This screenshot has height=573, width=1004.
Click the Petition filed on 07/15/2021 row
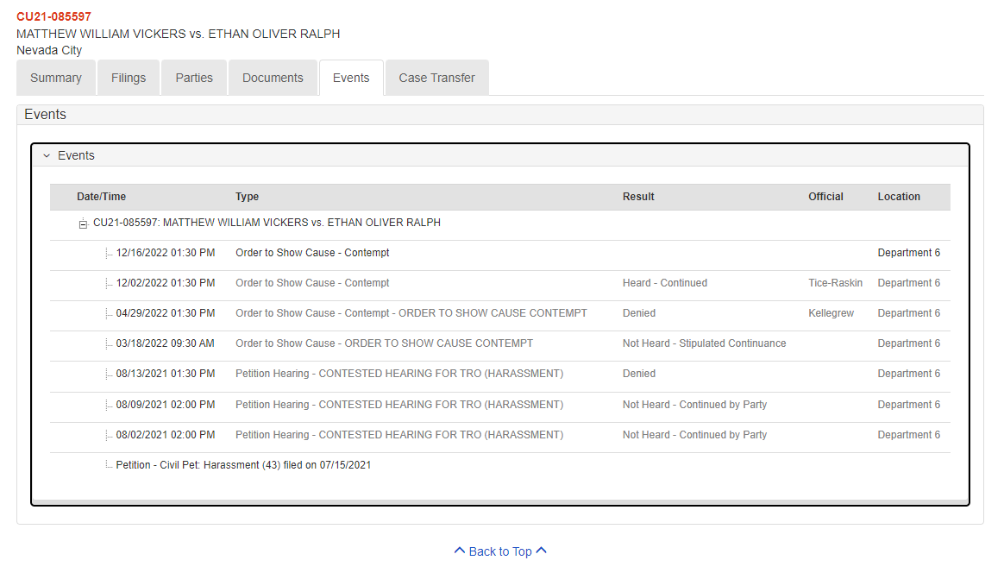click(x=243, y=464)
